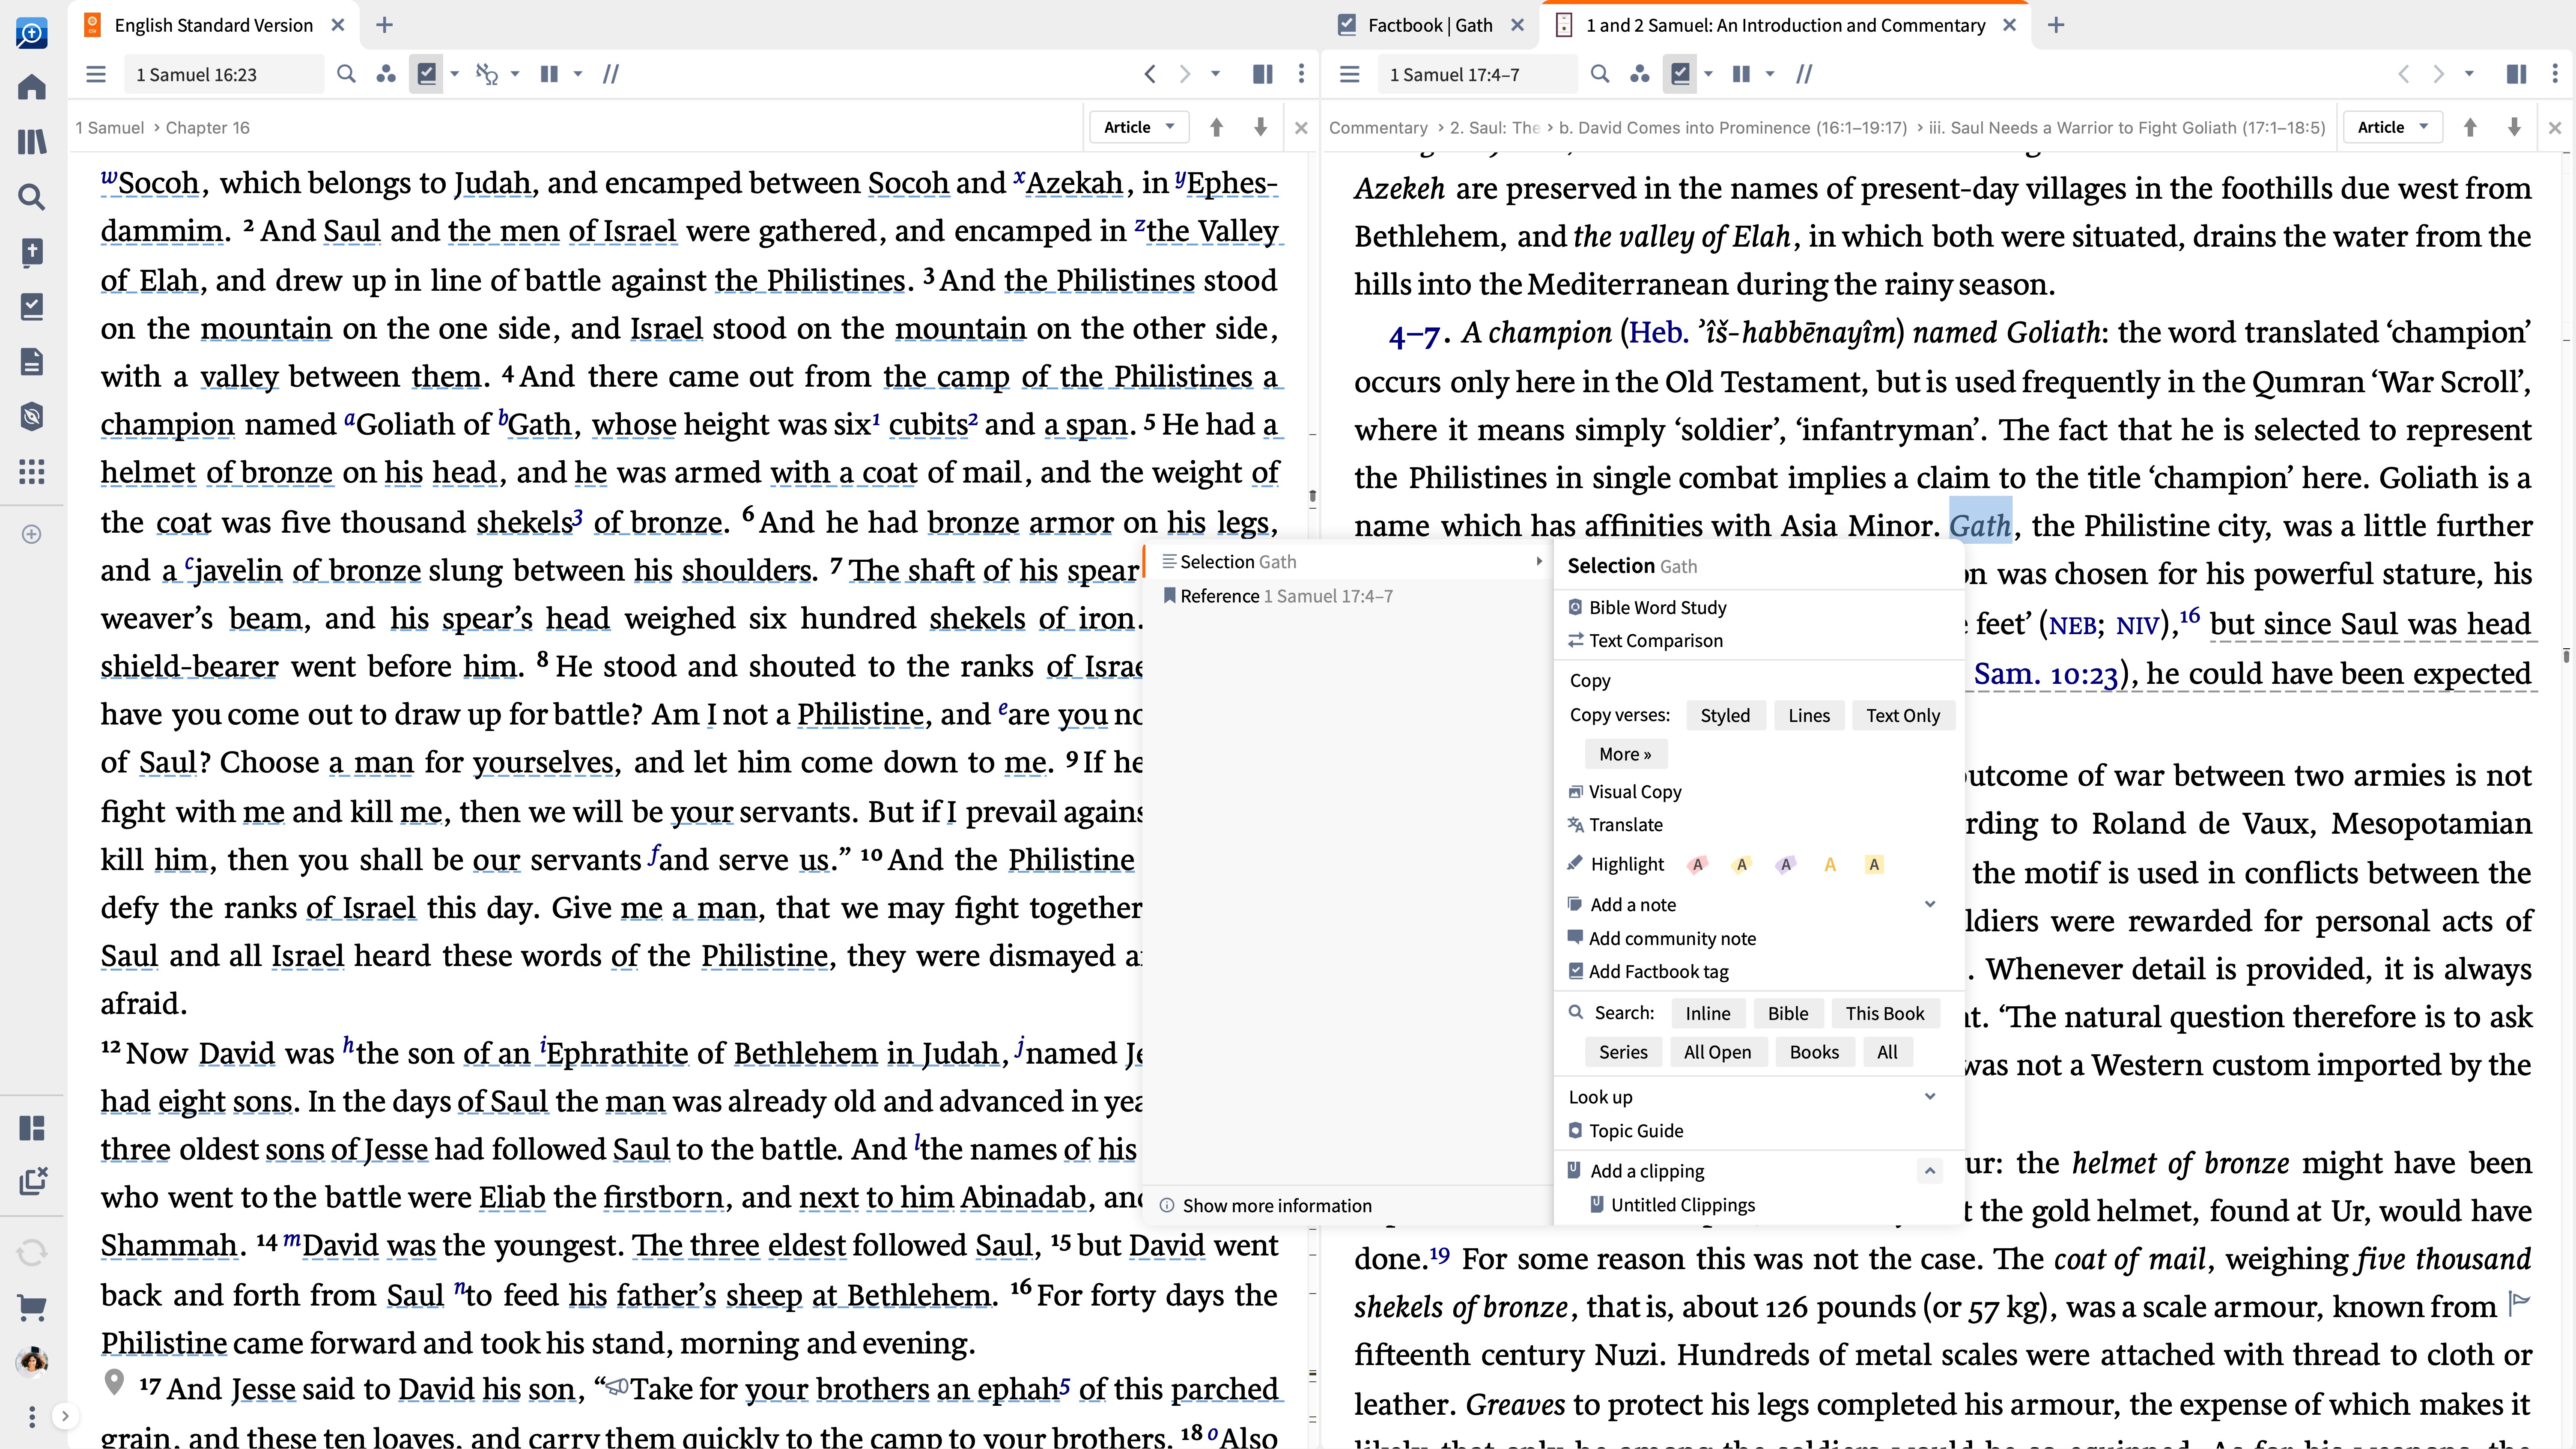Click the 1 Samuel 16:23 reference box

coord(224,74)
